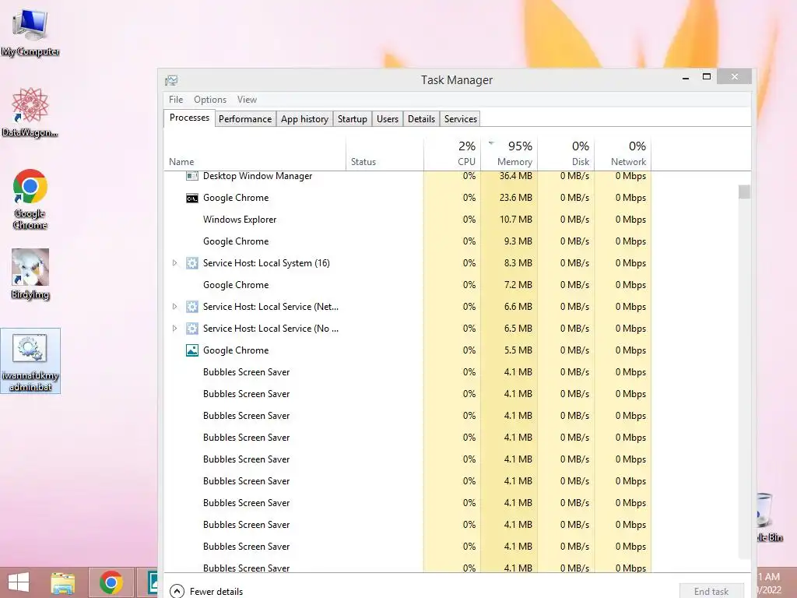Open the BirdyImg desktop shortcut

(30, 274)
